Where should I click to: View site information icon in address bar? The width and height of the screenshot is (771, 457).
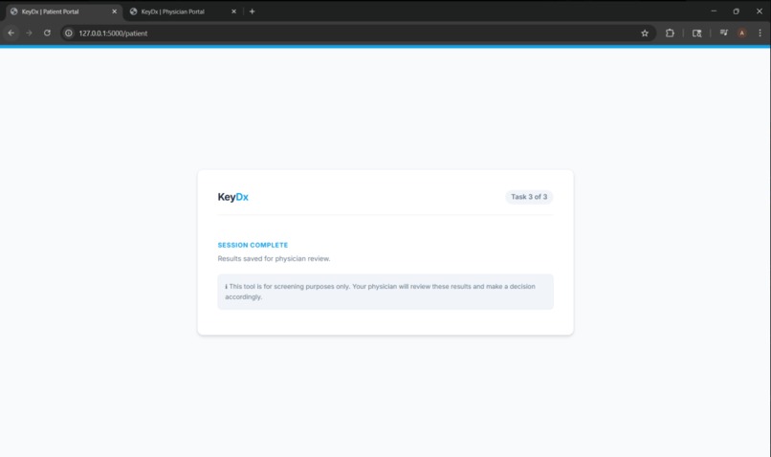69,33
